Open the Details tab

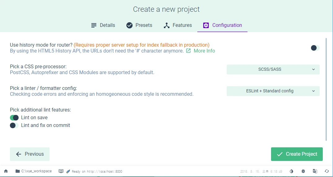click(x=103, y=25)
